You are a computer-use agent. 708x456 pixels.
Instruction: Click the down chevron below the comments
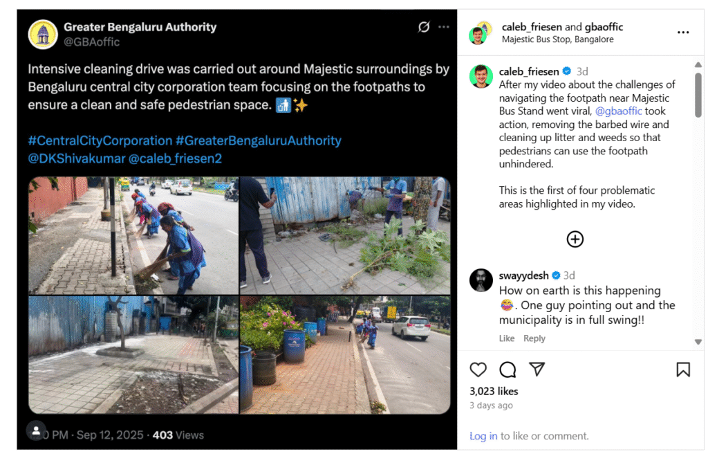pos(697,341)
